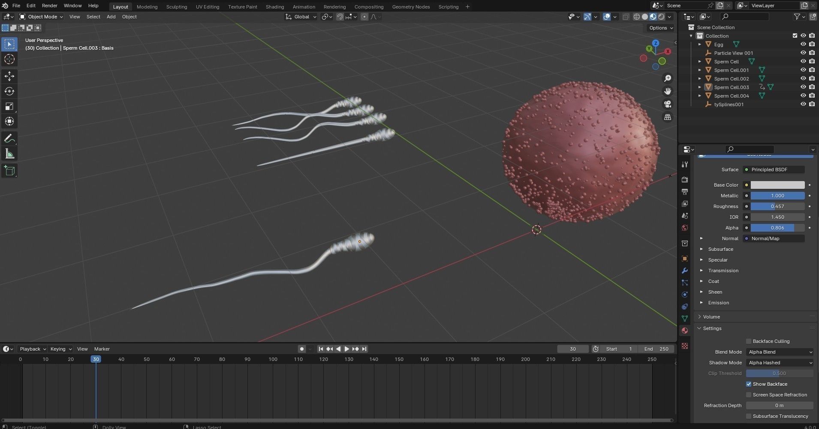Open the Texture properties tab
The width and height of the screenshot is (819, 429).
tap(685, 346)
